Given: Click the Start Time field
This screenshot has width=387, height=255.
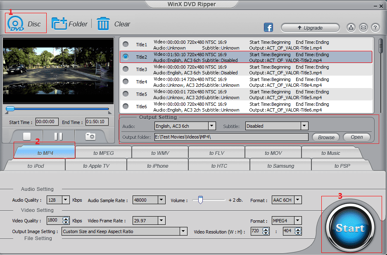Looking at the screenshot, I should [47, 122].
